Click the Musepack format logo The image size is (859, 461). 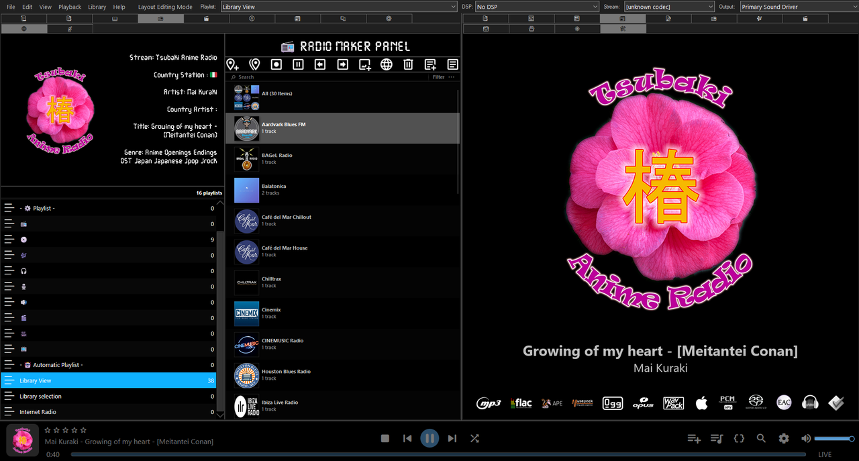click(x=583, y=403)
